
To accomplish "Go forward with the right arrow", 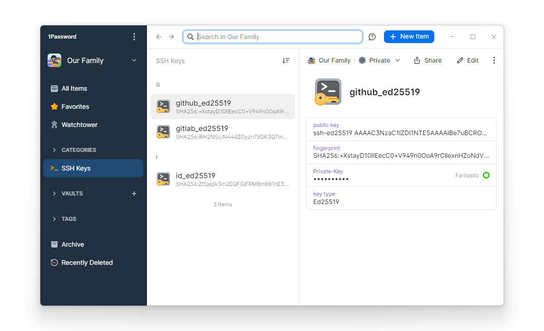I will click(171, 37).
